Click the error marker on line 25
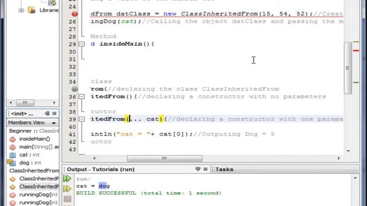This screenshot has height=206, width=367. tap(75, 14)
